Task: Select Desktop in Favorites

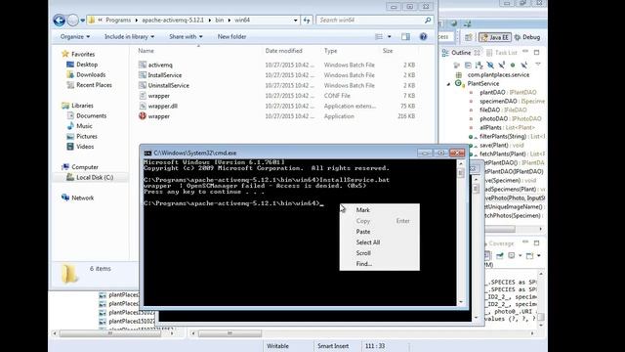Action: [82, 65]
